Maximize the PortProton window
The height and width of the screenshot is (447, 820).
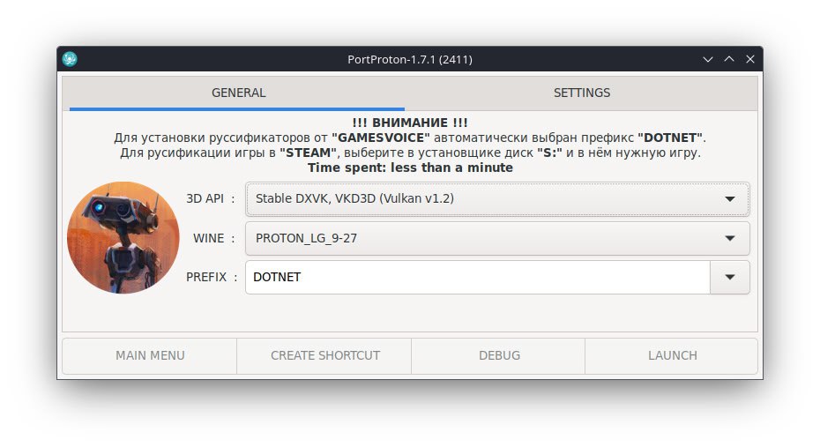729,59
